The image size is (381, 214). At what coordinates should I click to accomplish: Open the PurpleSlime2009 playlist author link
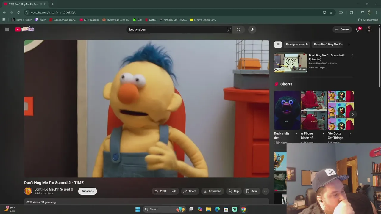(318, 64)
